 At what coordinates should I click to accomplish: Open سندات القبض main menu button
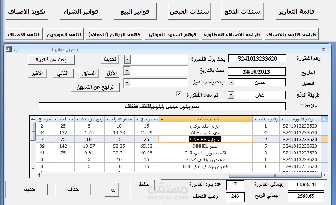pyautogui.click(x=190, y=12)
